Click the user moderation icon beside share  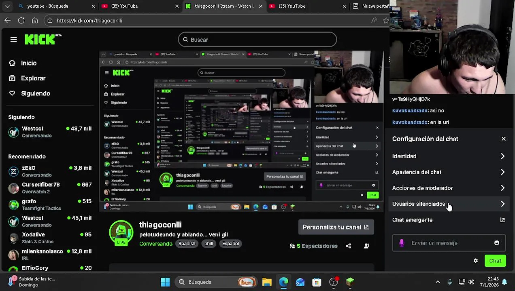click(366, 246)
